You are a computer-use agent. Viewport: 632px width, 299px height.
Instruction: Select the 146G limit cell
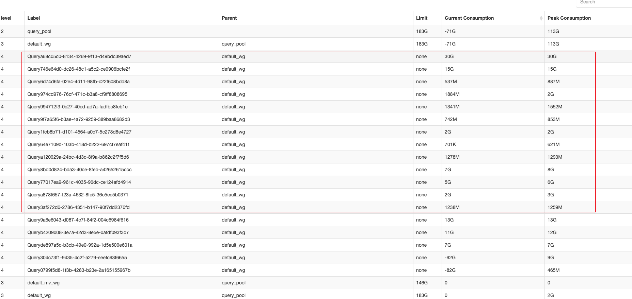click(422, 283)
